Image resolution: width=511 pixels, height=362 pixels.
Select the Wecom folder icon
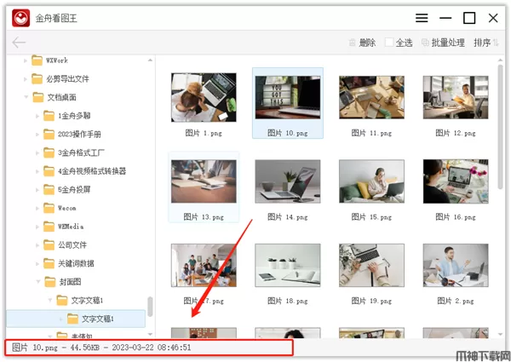point(49,208)
